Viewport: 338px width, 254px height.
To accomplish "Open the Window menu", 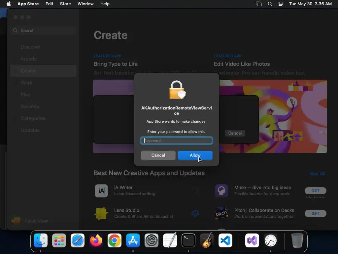I will point(85,4).
